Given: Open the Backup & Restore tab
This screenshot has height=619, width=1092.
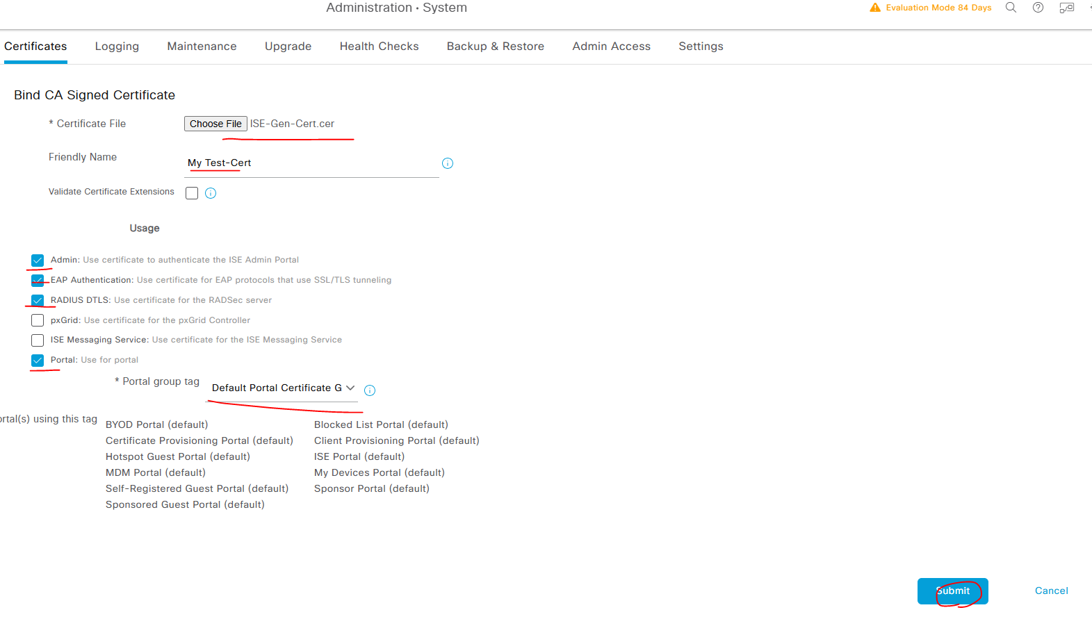Looking at the screenshot, I should point(496,47).
